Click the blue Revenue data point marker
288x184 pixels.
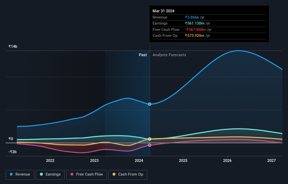[150, 104]
